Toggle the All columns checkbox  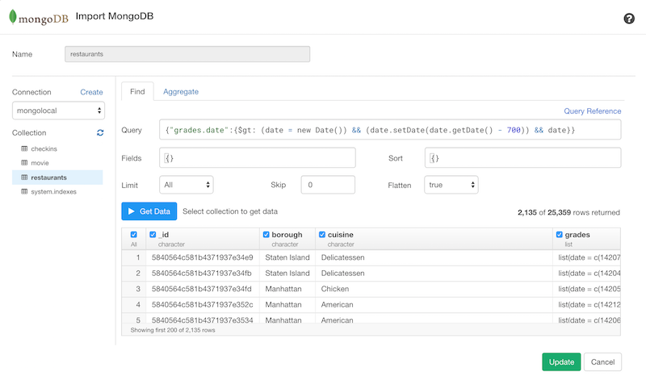pyautogui.click(x=133, y=234)
